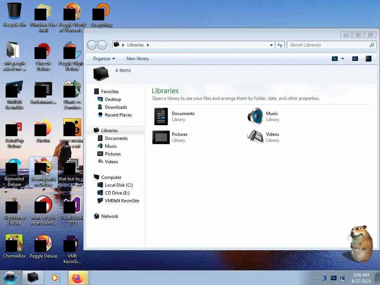Open the Music library speaker icon
Viewport: 380px width, 285px height.
tap(255, 116)
